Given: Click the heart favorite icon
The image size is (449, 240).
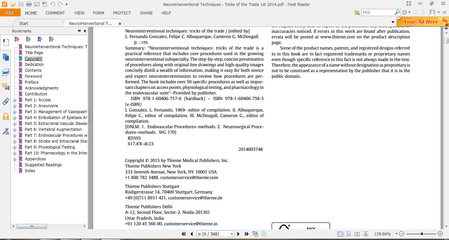Looking at the screenshot, I should [444, 12].
